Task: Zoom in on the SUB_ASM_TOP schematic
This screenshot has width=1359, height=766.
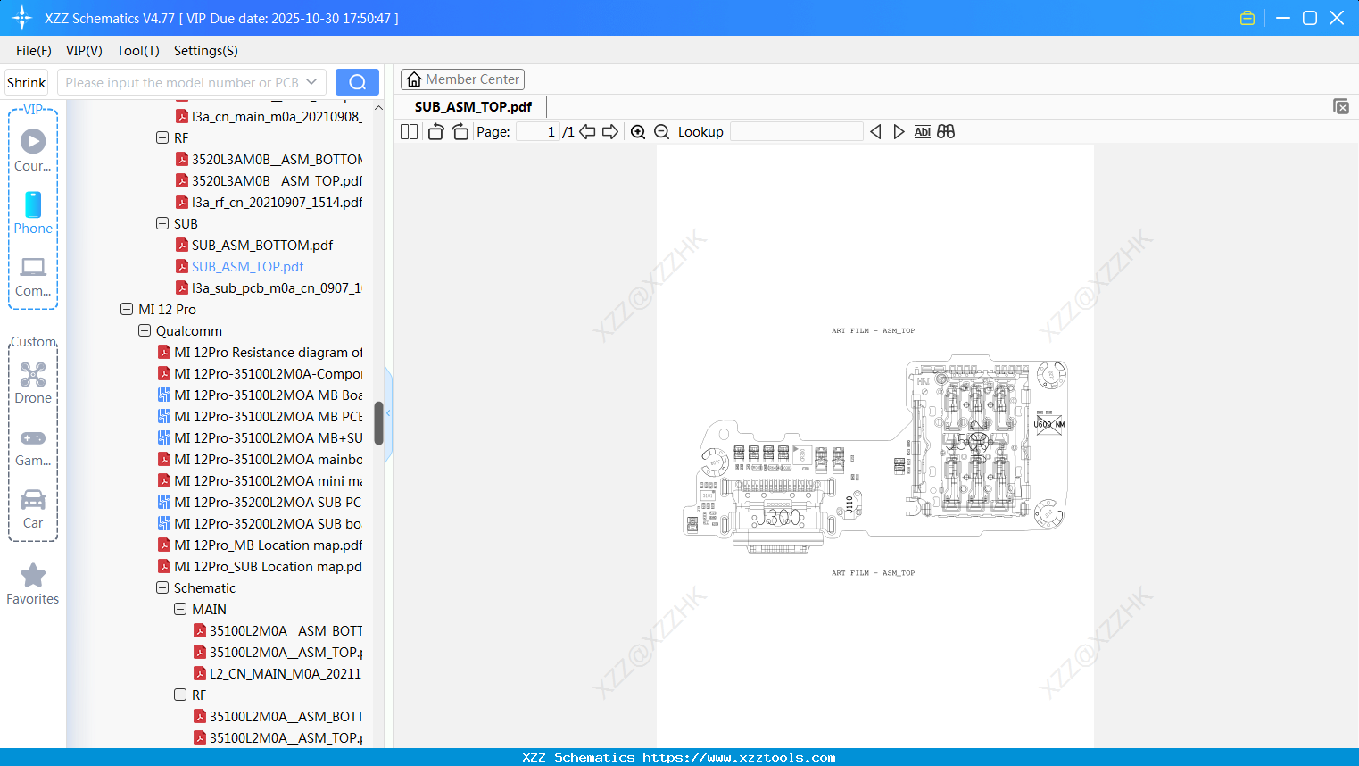Action: pos(638,131)
